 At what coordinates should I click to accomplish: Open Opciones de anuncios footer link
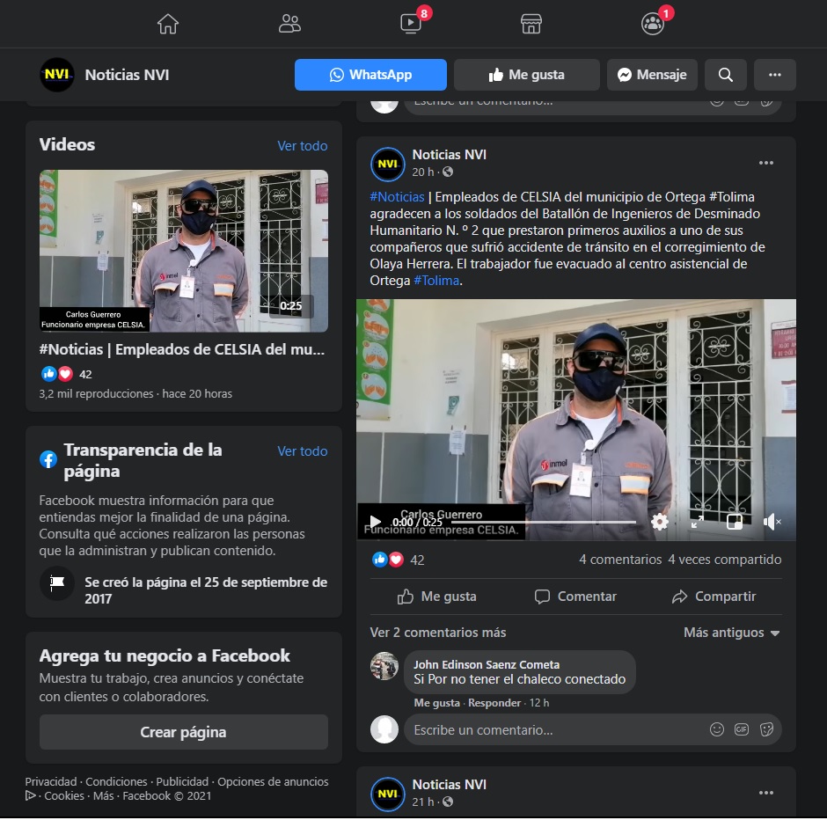(x=274, y=781)
